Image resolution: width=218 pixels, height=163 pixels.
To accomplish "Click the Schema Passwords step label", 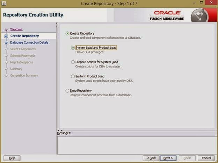I will [x=23, y=55].
